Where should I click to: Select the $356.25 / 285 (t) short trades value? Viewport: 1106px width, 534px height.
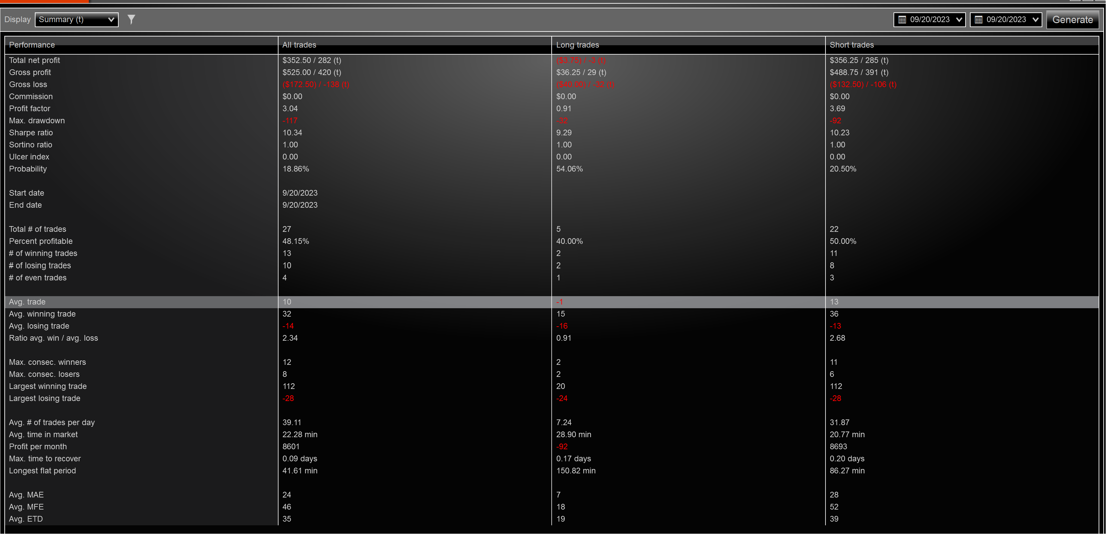[x=859, y=61]
